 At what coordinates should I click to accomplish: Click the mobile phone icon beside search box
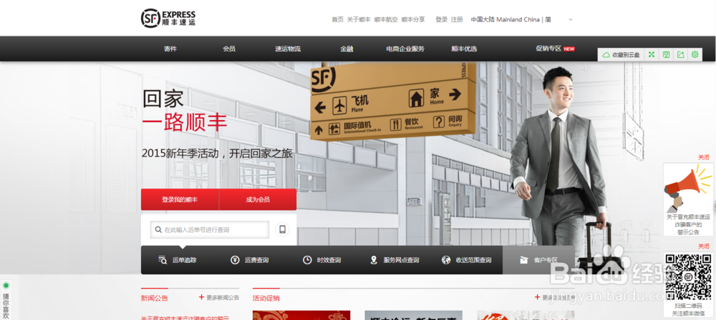[x=282, y=230]
